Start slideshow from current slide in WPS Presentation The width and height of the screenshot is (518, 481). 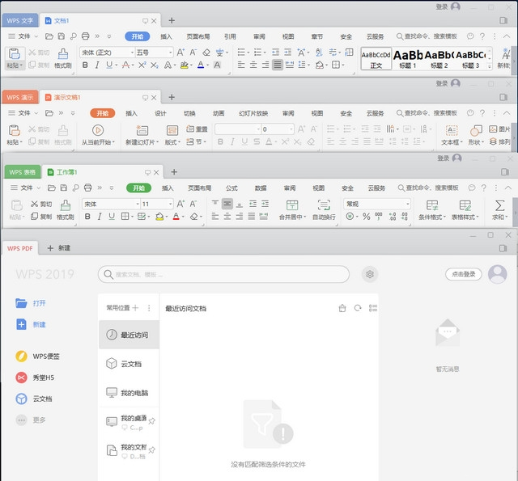(x=98, y=134)
